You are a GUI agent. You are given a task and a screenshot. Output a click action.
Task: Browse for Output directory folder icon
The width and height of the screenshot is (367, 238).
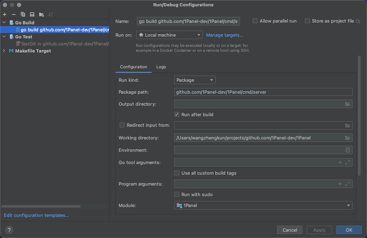348,104
